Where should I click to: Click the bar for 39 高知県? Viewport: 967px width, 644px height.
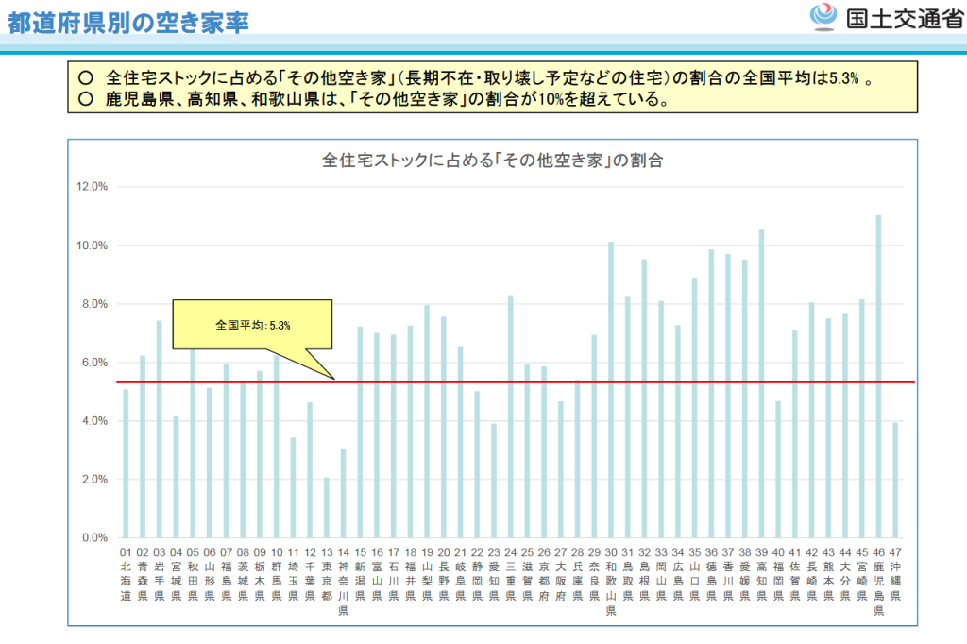click(762, 383)
